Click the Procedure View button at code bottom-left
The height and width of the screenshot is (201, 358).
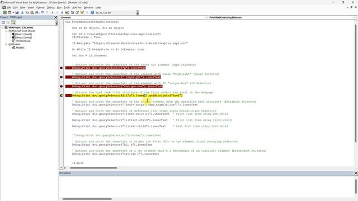click(61, 167)
